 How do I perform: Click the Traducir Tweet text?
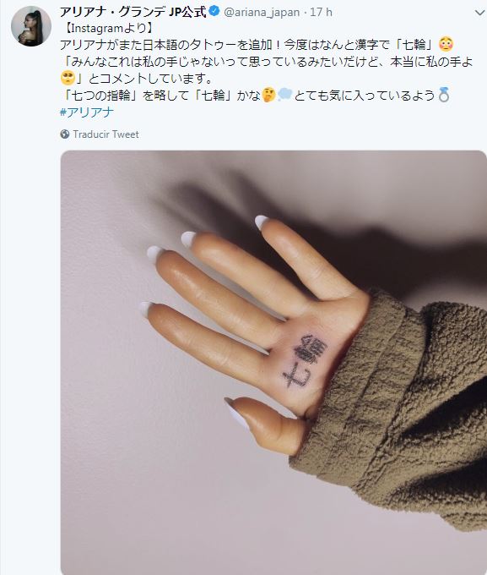click(x=106, y=134)
